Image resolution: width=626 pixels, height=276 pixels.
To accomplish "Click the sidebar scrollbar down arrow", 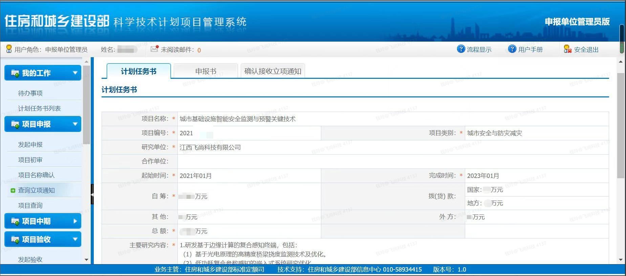I will [x=86, y=260].
